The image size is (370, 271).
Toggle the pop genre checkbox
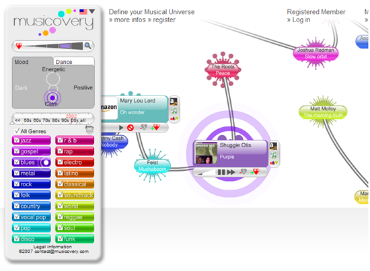pos(17,227)
